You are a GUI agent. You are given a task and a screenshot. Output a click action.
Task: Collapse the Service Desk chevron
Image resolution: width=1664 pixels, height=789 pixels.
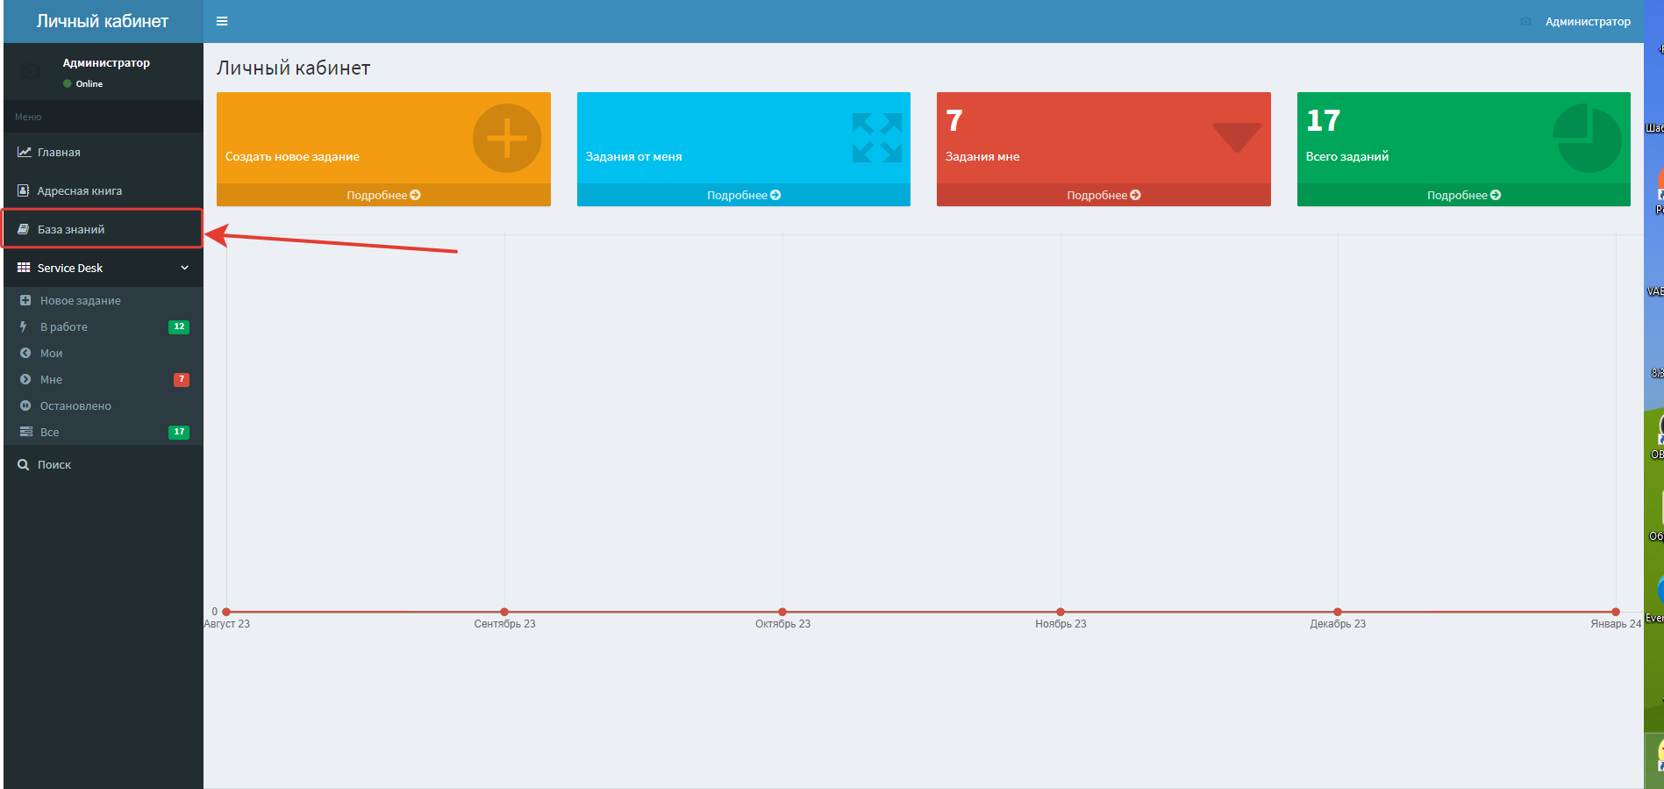[184, 268]
